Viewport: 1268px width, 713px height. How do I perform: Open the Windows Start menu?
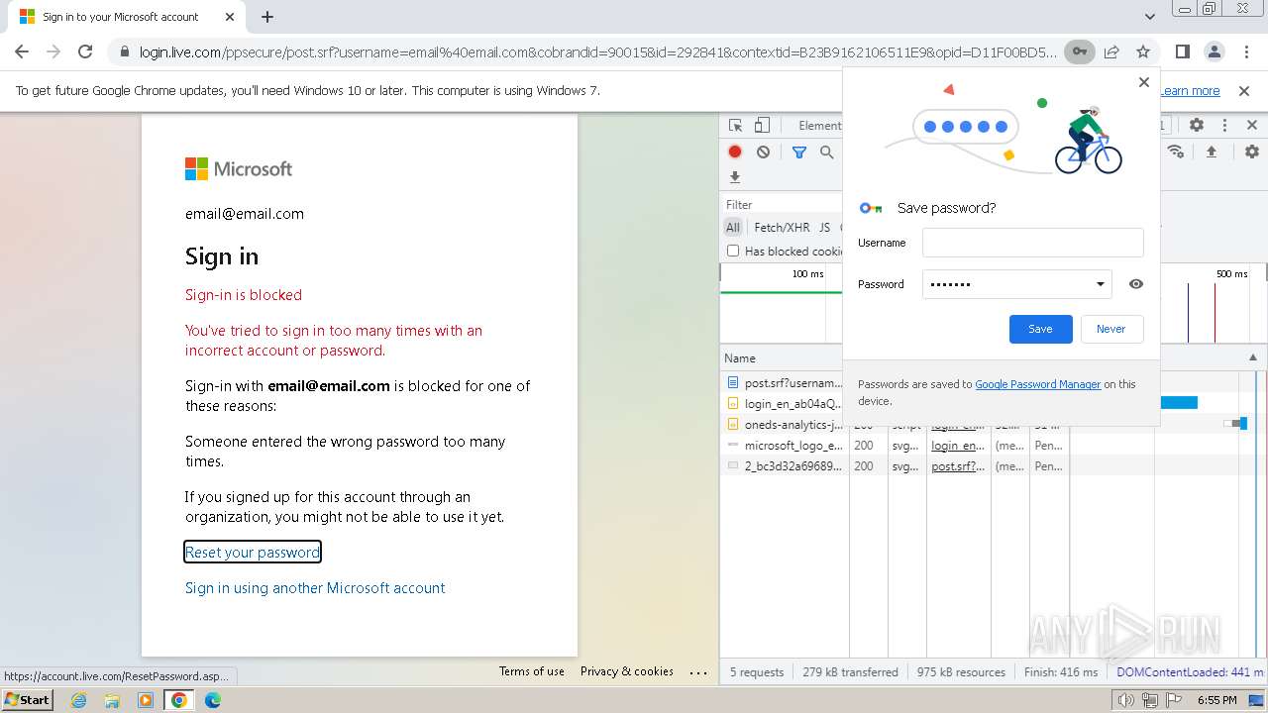pos(27,699)
